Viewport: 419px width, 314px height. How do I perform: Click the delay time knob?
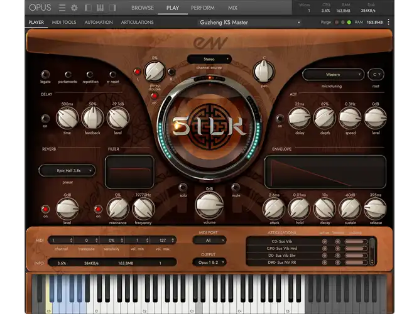point(67,118)
